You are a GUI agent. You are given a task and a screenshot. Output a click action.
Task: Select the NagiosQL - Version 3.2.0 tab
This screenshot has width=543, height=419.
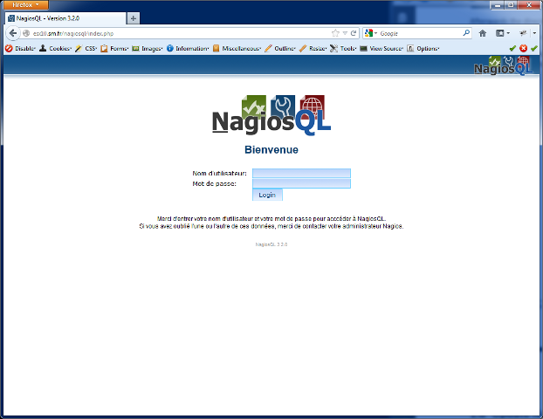(x=65, y=18)
